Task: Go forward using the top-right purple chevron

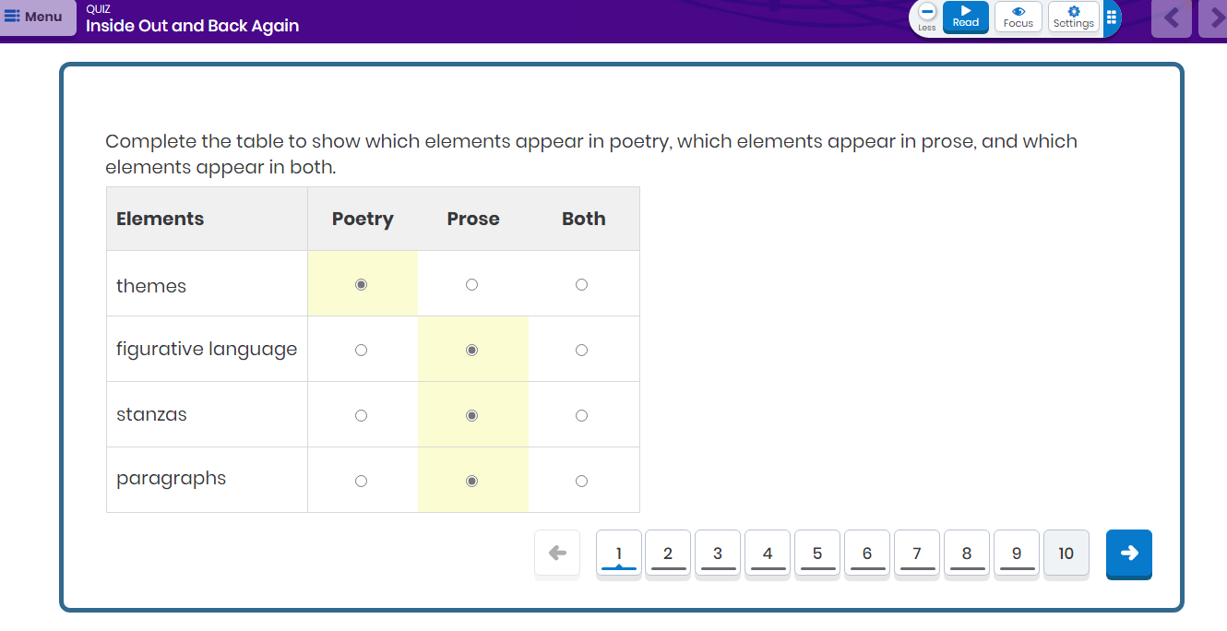Action: coord(1213,18)
